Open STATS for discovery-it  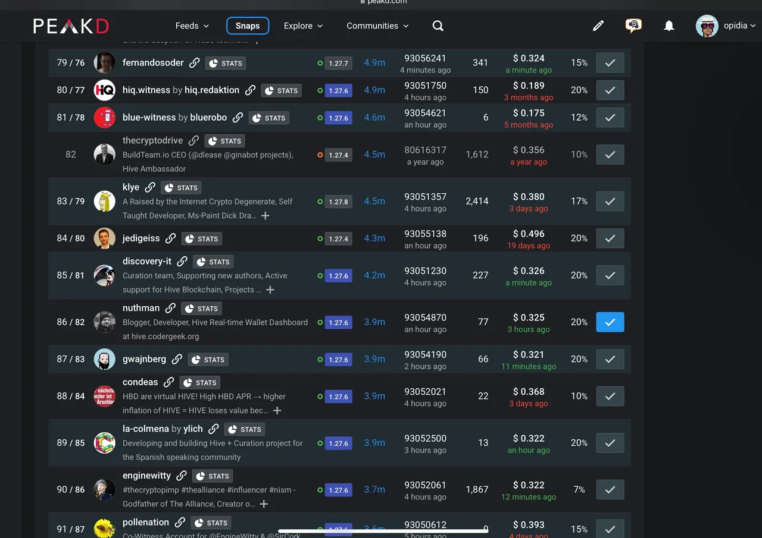pyautogui.click(x=213, y=262)
